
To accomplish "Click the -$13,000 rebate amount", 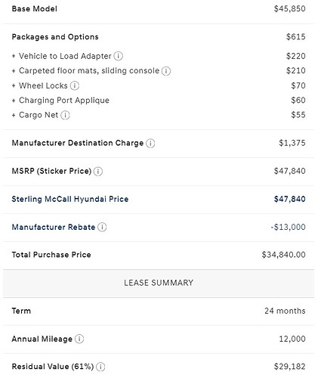I will point(288,227).
